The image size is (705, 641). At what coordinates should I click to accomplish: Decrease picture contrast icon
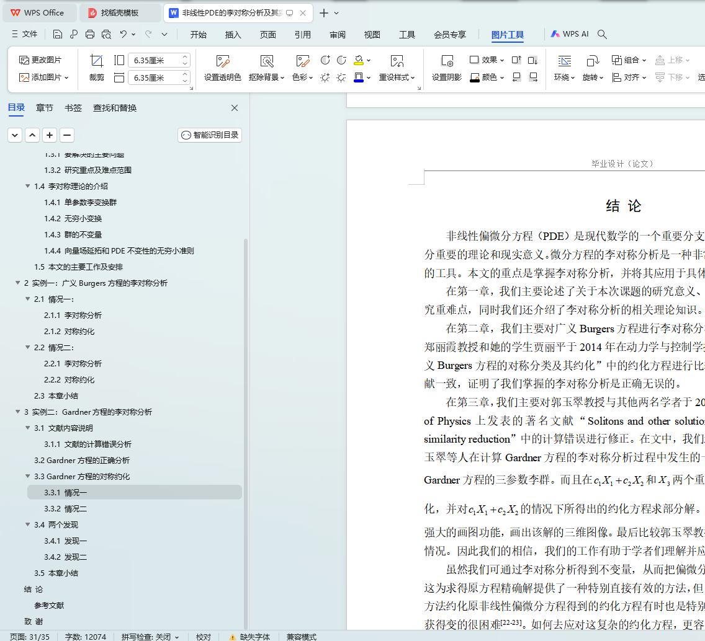[x=342, y=60]
